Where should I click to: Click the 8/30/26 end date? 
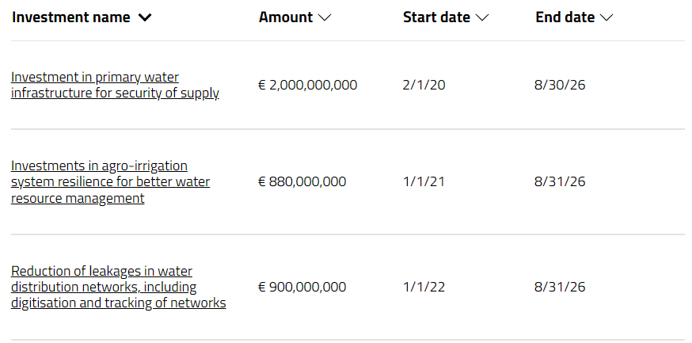tap(560, 85)
